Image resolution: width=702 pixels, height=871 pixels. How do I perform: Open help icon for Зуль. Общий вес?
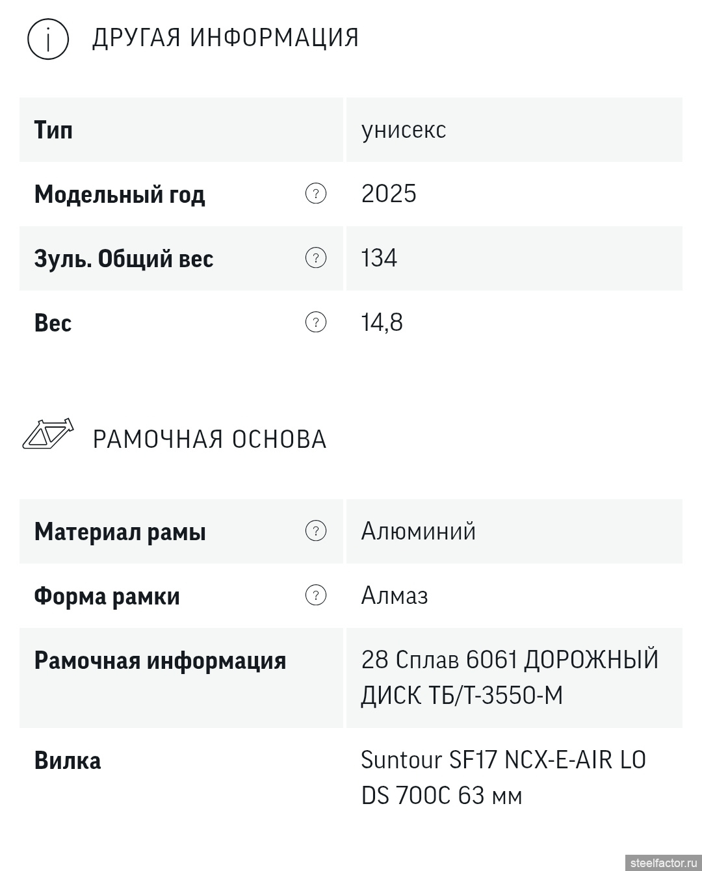point(316,258)
